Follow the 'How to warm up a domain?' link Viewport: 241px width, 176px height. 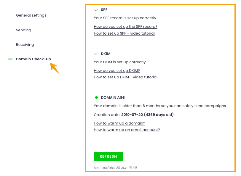coord(119,123)
